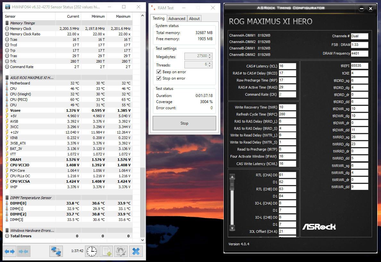This screenshot has width=381, height=262.
Task: Click the Sensor column header
Action: 29,16
